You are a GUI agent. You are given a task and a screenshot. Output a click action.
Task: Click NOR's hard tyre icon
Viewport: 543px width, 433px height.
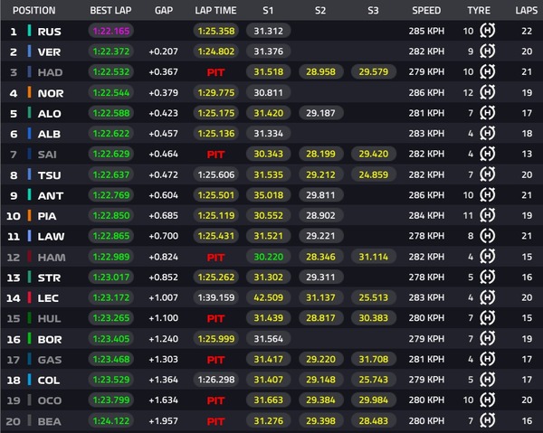click(489, 92)
